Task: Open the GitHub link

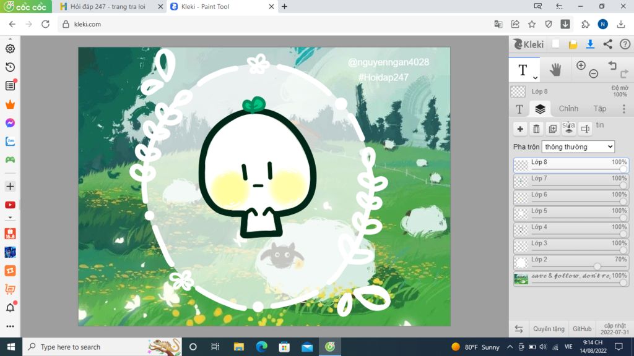Action: (x=582, y=329)
